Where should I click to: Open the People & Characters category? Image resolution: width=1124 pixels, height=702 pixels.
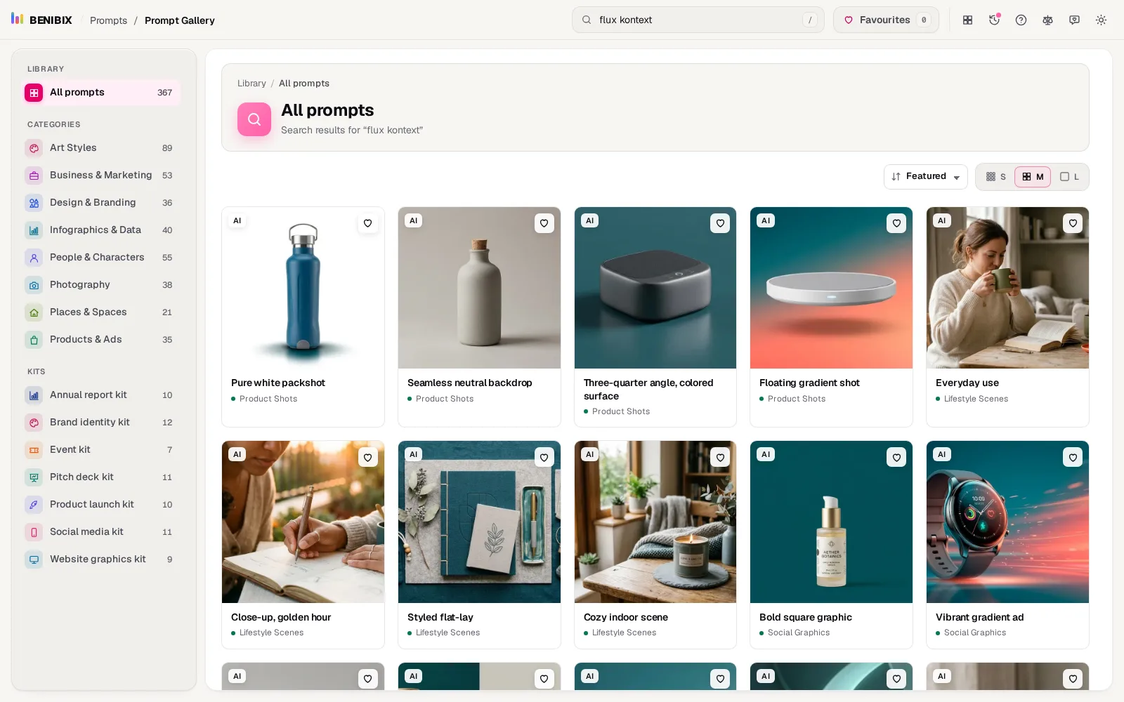coord(102,258)
